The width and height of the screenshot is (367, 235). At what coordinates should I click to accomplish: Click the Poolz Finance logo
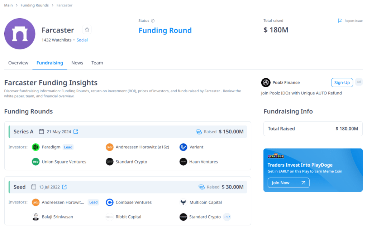click(x=266, y=82)
